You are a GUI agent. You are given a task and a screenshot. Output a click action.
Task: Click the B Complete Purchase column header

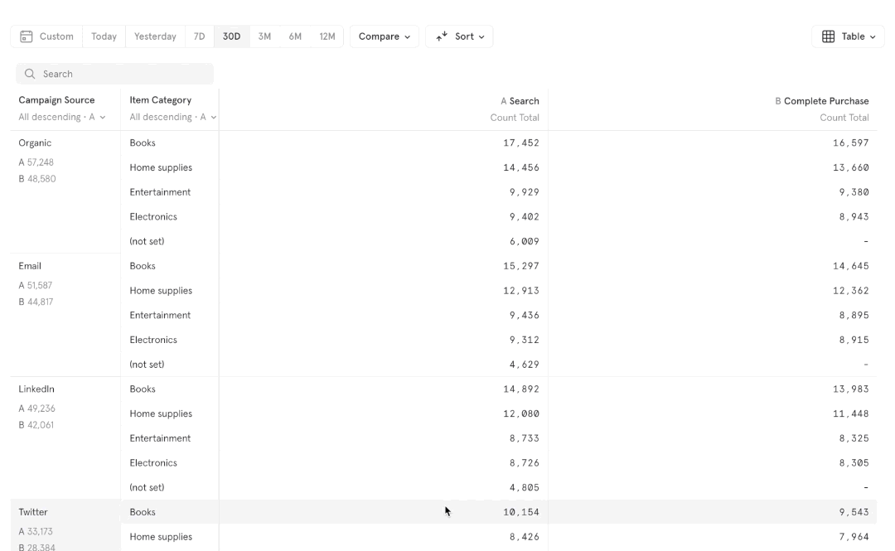pyautogui.click(x=822, y=101)
